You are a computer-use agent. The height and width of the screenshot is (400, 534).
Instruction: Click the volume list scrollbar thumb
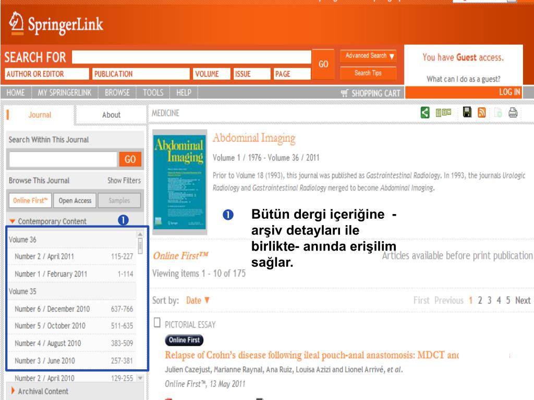coord(140,246)
